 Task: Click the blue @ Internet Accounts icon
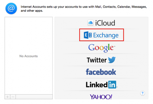coord(11,8)
